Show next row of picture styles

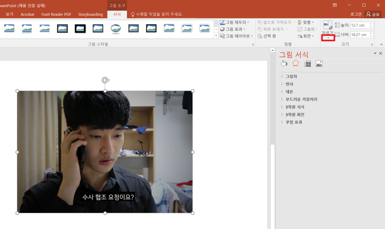pyautogui.click(x=216, y=29)
